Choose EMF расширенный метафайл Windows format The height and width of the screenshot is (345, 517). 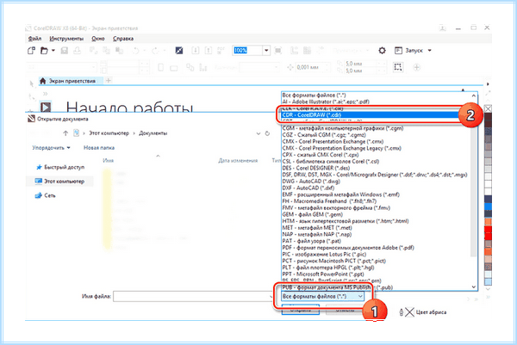pyautogui.click(x=340, y=194)
